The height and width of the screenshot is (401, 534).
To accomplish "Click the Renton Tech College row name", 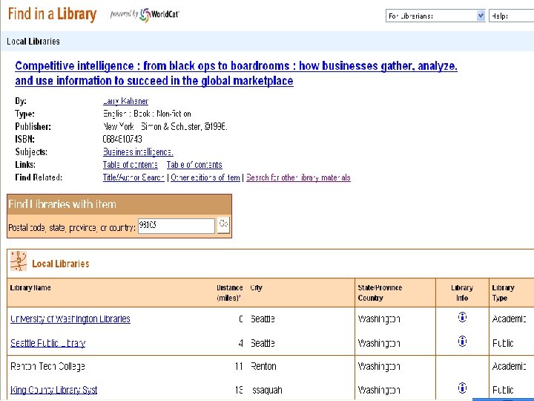I will 47,366.
